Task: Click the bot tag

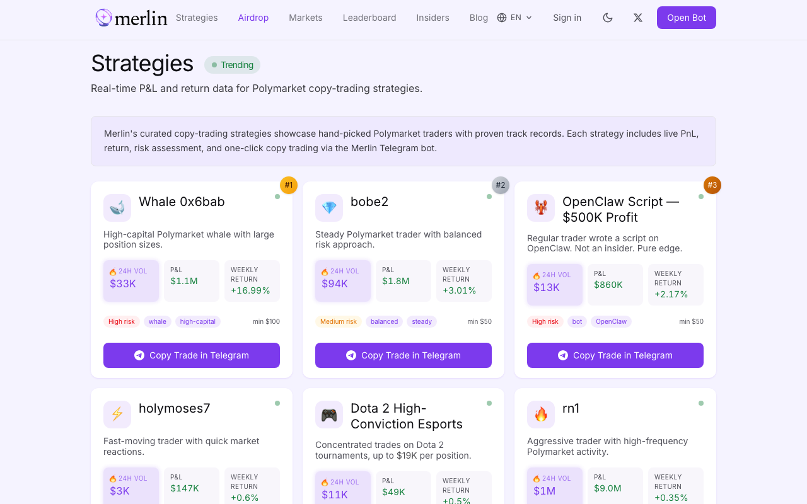Action: pos(578,321)
